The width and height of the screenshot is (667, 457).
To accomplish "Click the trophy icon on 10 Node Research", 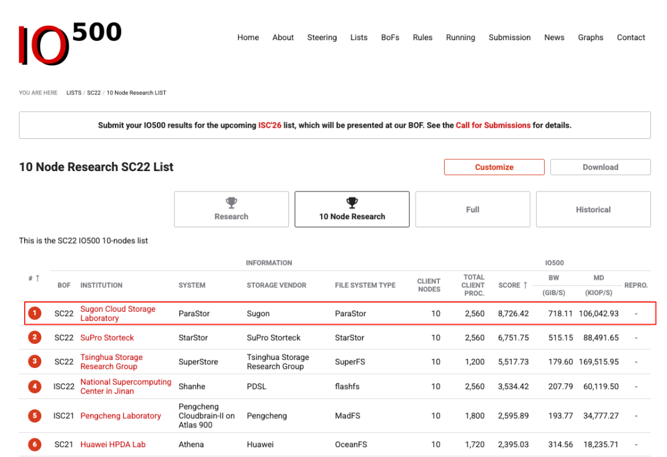I will click(x=352, y=203).
